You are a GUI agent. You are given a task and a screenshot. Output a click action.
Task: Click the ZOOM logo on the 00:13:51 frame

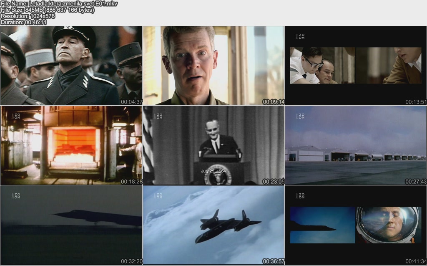pyautogui.click(x=301, y=36)
